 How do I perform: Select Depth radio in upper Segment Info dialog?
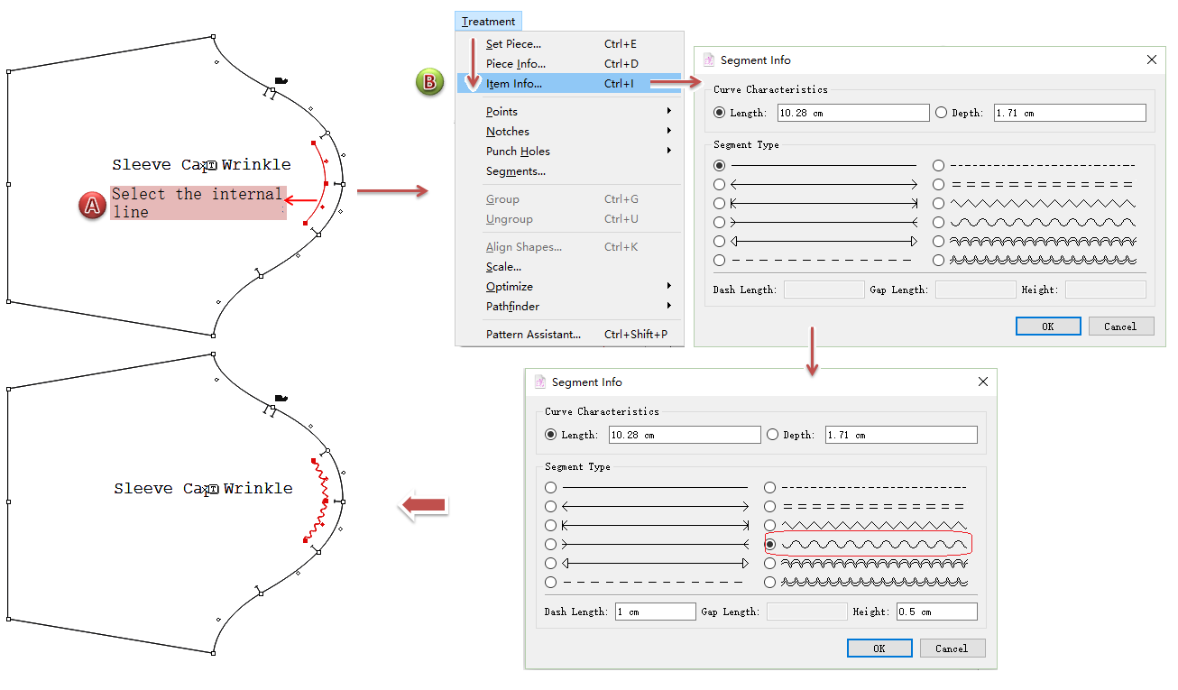click(942, 113)
